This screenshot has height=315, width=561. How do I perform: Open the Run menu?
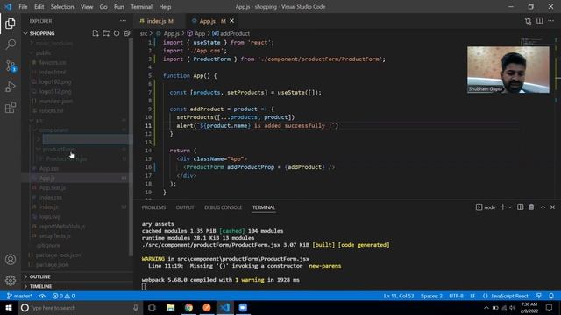point(119,6)
